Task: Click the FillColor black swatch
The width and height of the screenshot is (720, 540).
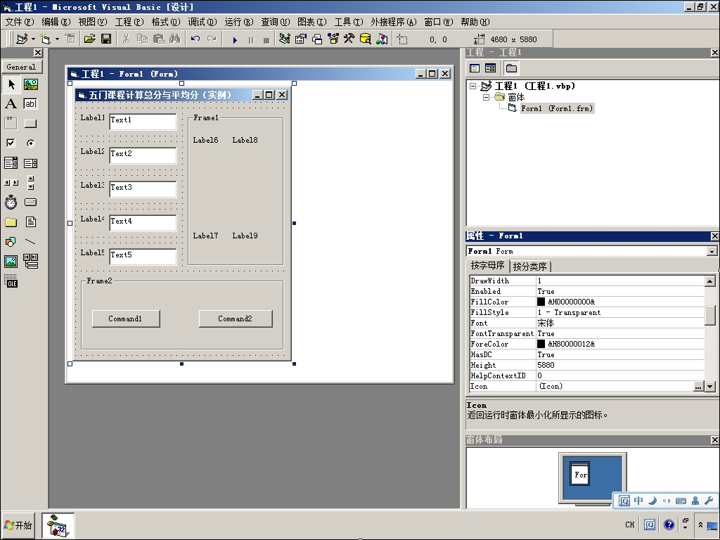Action: 541,302
